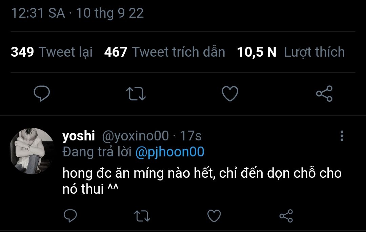The height and width of the screenshot is (232, 366).
Task: Open more options on yoshi's reply
Action: click(342, 136)
